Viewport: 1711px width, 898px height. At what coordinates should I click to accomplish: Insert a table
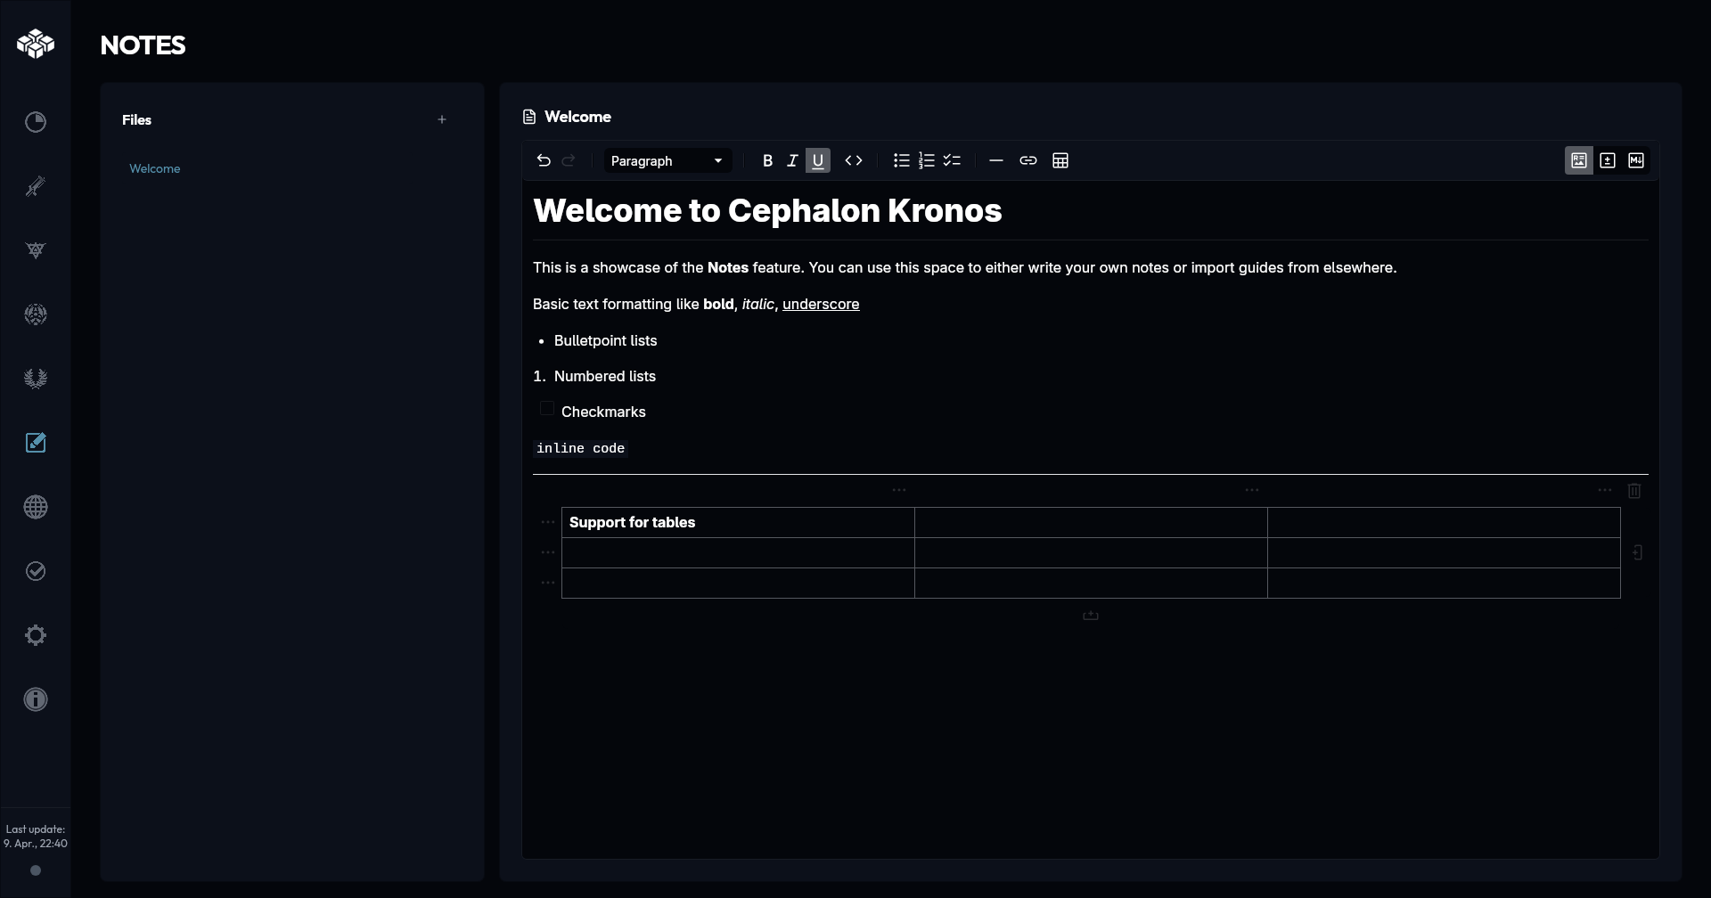1060,160
